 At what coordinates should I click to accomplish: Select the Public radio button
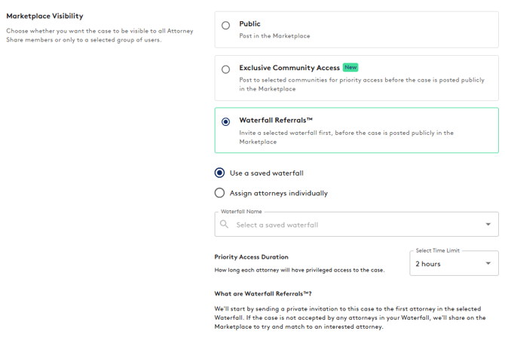pos(225,26)
